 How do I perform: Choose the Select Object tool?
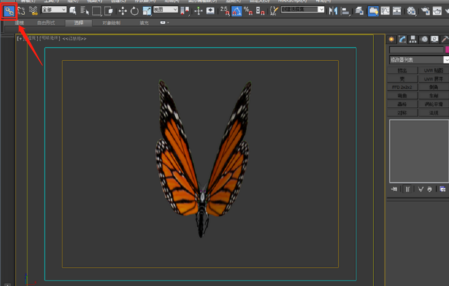pos(73,11)
